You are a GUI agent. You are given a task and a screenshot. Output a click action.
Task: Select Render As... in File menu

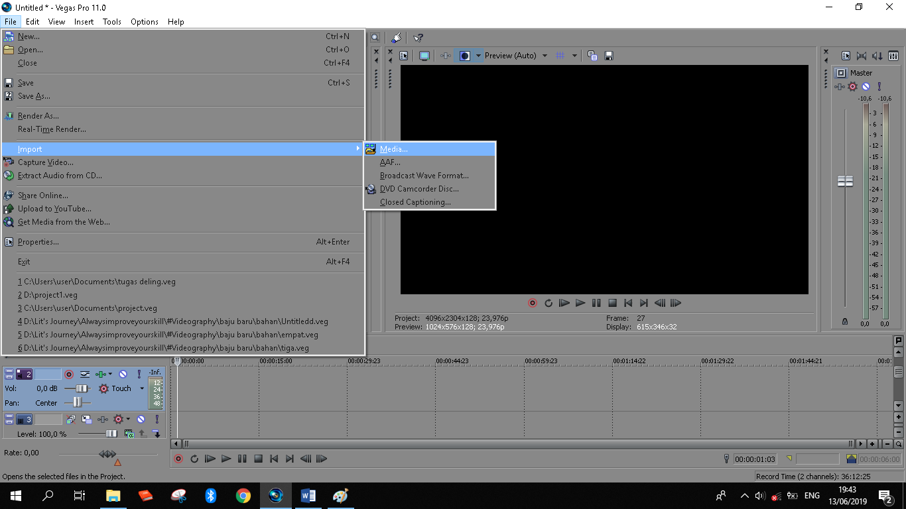[x=38, y=116]
